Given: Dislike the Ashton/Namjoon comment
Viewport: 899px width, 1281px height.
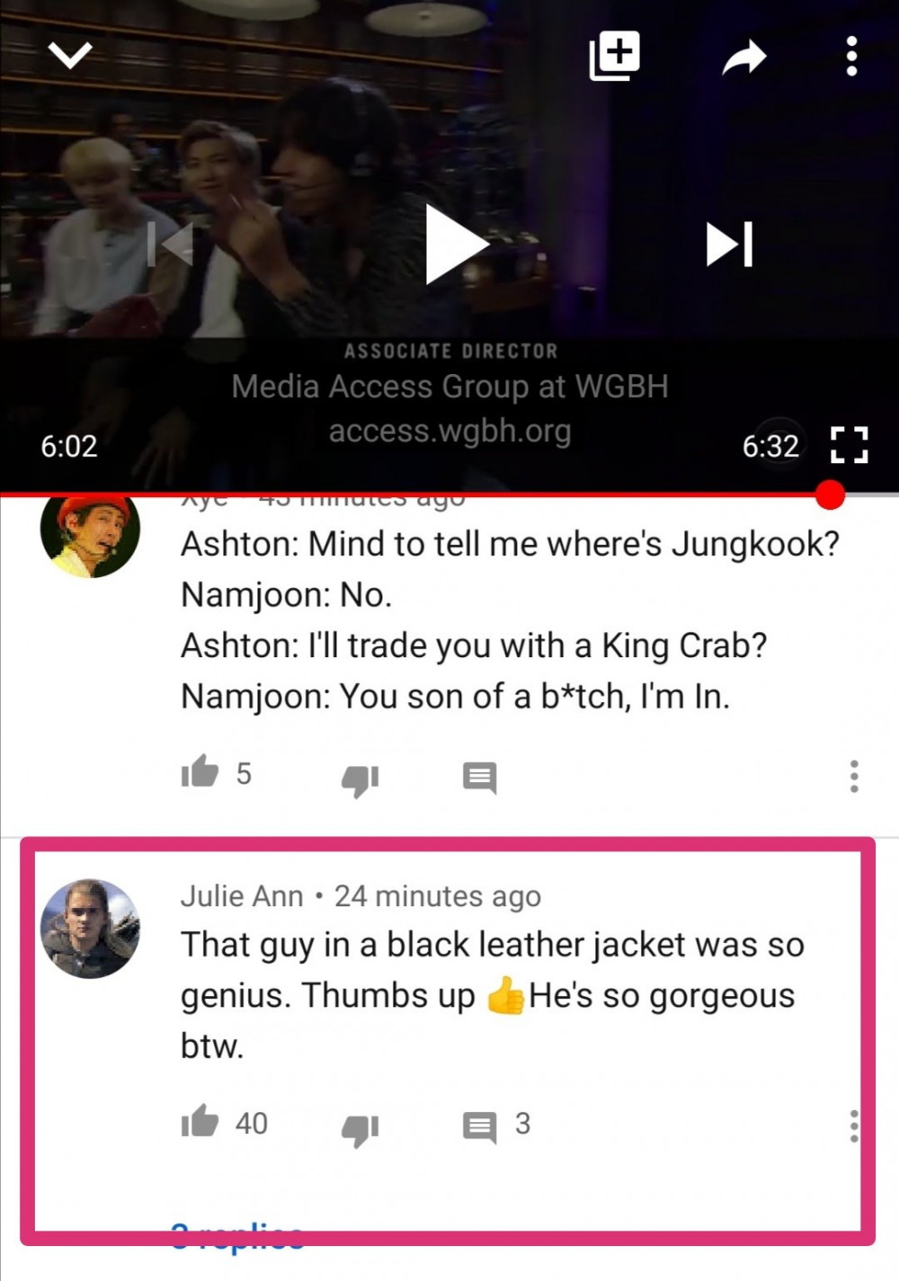Looking at the screenshot, I should coord(360,779).
